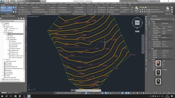175x98 pixels.
Task: Select the Отразить зеркально tool
Action: (113, 10)
